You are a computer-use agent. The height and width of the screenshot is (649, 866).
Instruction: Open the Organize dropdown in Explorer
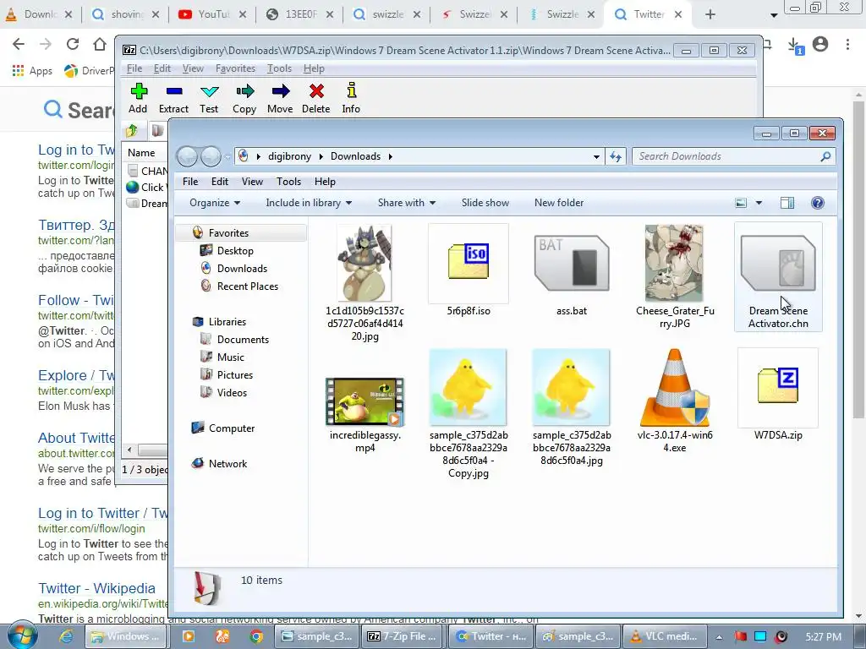[214, 203]
